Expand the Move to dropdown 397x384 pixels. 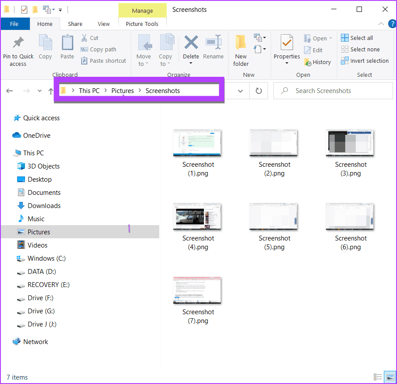pos(143,64)
